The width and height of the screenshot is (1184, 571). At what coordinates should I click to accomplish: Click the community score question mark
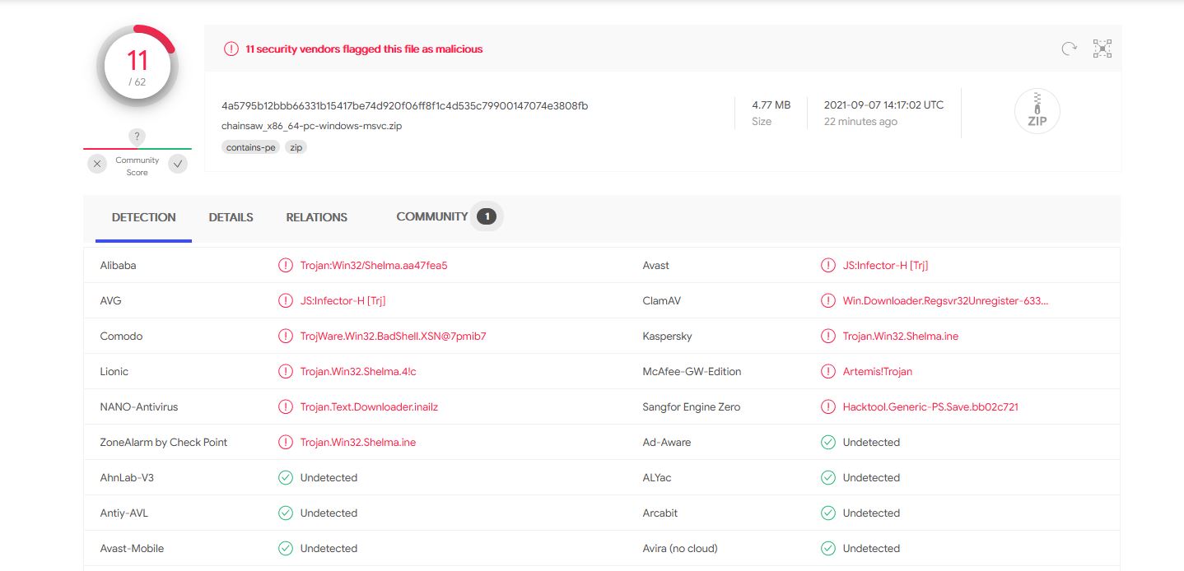point(138,137)
